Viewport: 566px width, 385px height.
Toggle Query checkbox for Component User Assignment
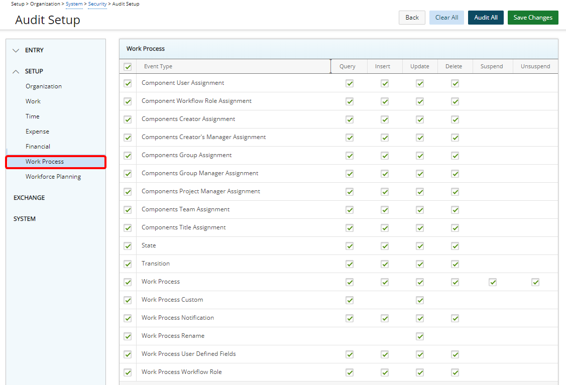pos(350,83)
